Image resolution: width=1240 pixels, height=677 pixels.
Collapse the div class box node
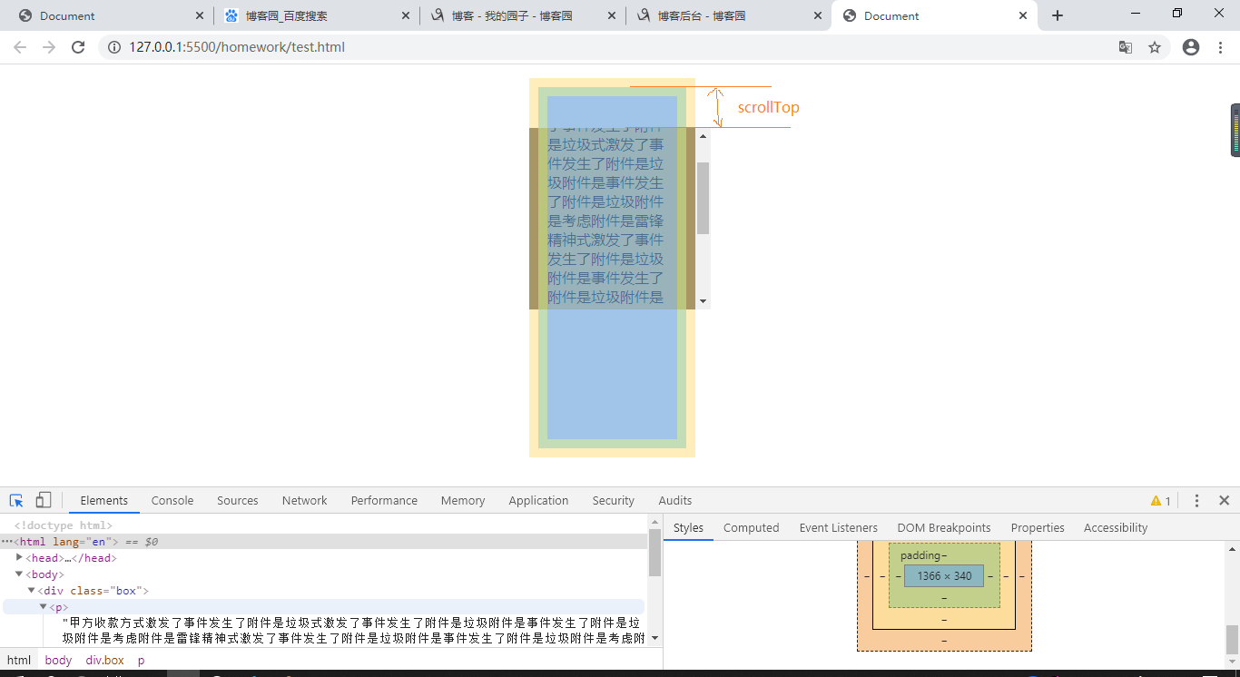tap(31, 590)
